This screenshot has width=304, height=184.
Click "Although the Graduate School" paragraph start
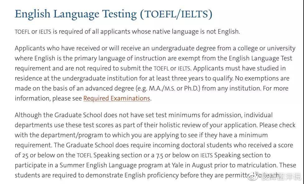pyautogui.click(x=58, y=115)
